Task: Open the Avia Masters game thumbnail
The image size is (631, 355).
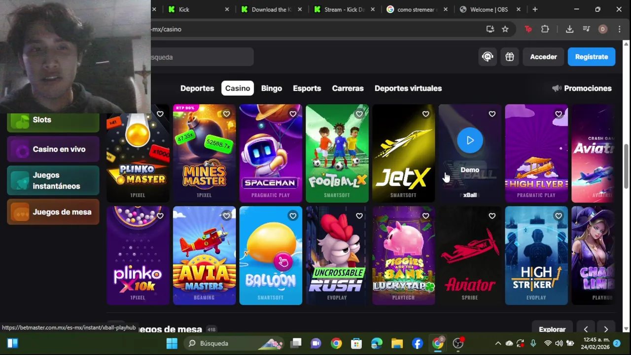Action: pos(204,255)
